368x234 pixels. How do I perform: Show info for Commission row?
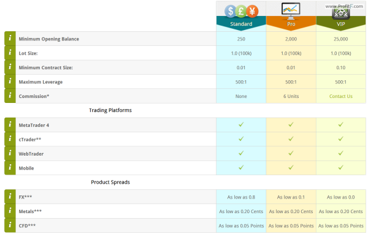pyautogui.click(x=10, y=96)
